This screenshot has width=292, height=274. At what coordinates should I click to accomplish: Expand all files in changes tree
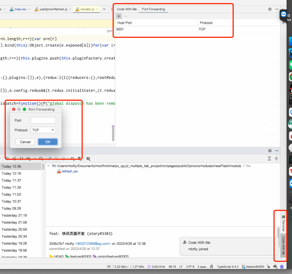pyautogui.click(x=269, y=159)
